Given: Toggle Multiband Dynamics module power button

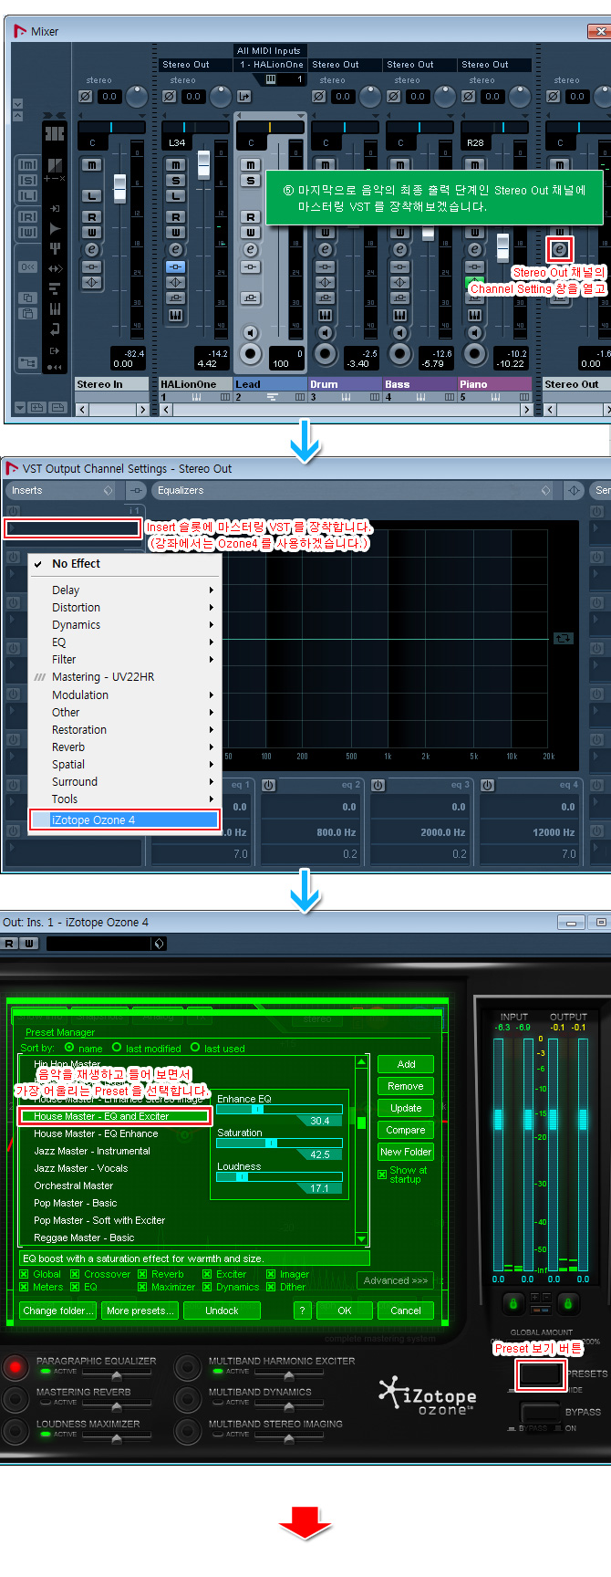Looking at the screenshot, I should pyautogui.click(x=188, y=1398).
